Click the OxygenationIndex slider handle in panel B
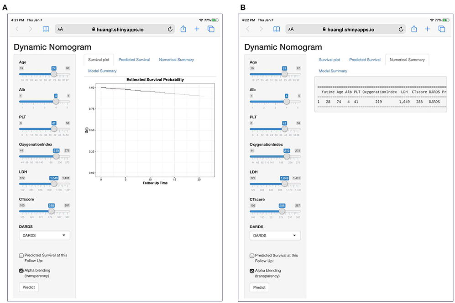The width and height of the screenshot is (455, 303). [287, 156]
